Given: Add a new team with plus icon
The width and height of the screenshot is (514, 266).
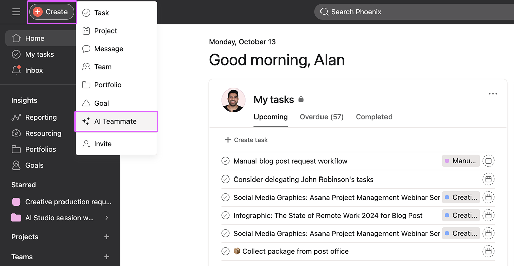Looking at the screenshot, I should (106, 257).
